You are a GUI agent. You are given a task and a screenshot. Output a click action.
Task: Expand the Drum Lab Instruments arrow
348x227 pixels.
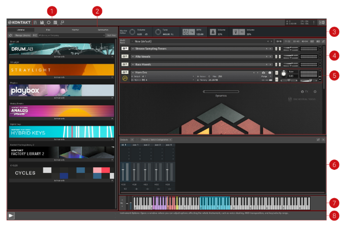[x=112, y=57]
